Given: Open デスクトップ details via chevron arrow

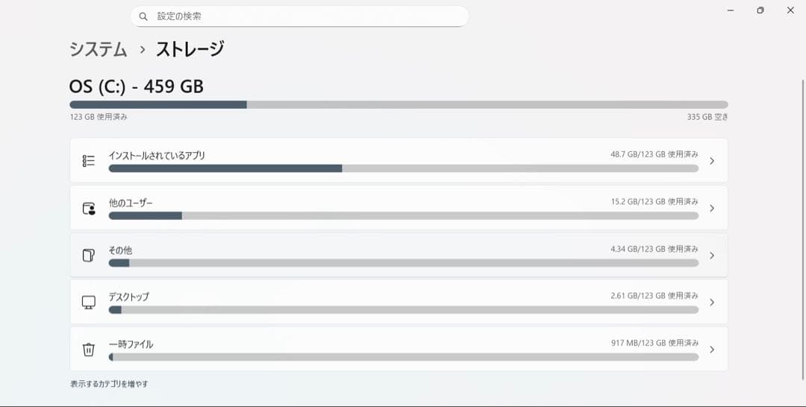Looking at the screenshot, I should pyautogui.click(x=712, y=302).
